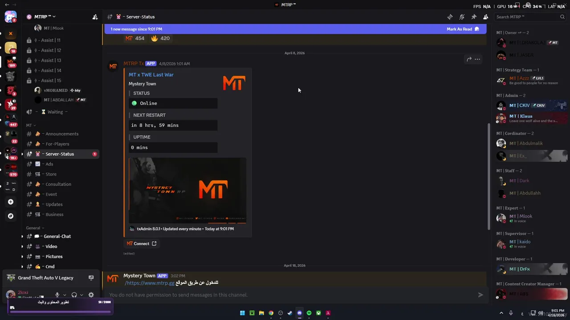570x320 pixels.
Task: Open pinned messages icon
Action: point(474,17)
